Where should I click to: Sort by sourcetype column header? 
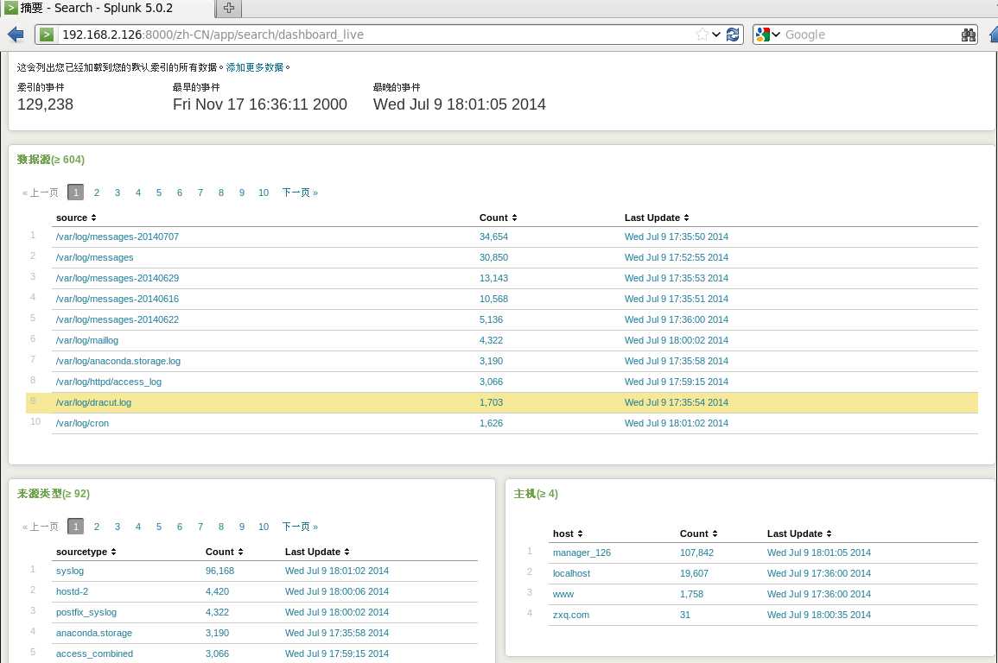(86, 552)
